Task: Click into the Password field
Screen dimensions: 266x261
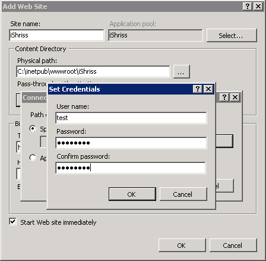Action: tap(131, 143)
